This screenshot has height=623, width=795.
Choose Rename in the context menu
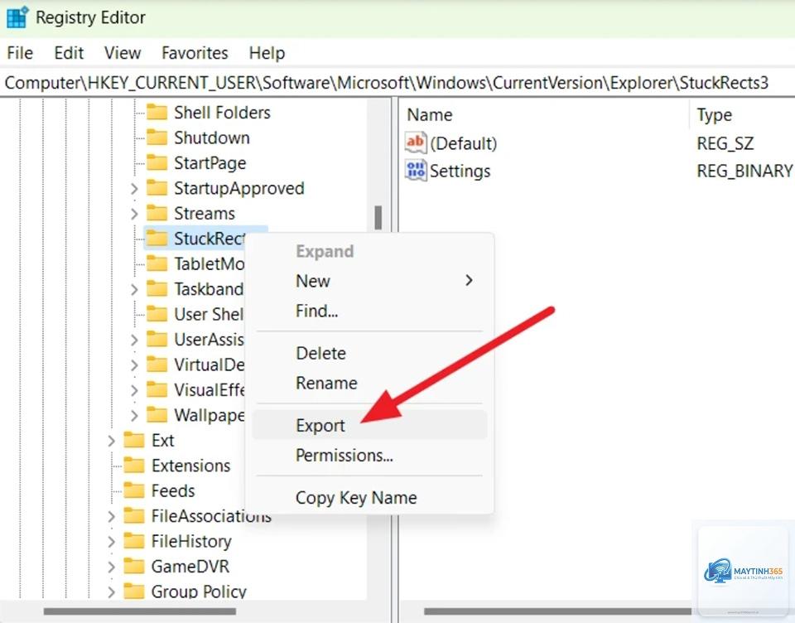point(369,383)
